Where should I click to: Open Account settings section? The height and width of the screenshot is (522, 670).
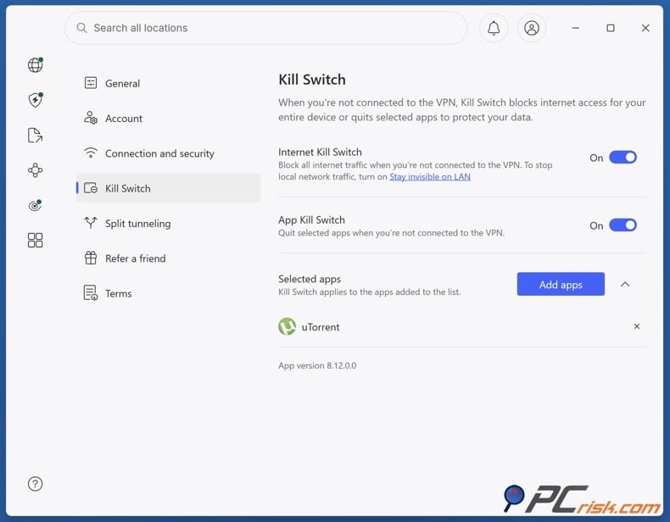pyautogui.click(x=169, y=118)
